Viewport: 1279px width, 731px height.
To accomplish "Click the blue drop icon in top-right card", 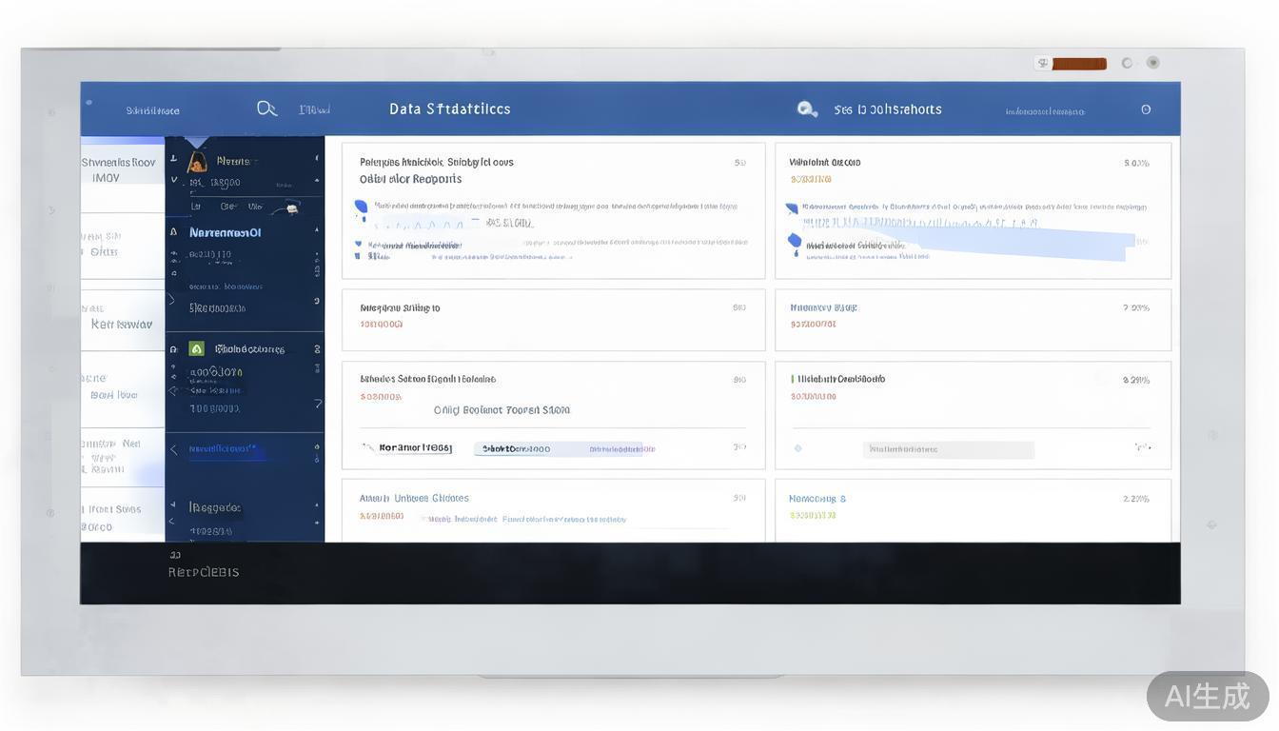I will click(x=795, y=242).
